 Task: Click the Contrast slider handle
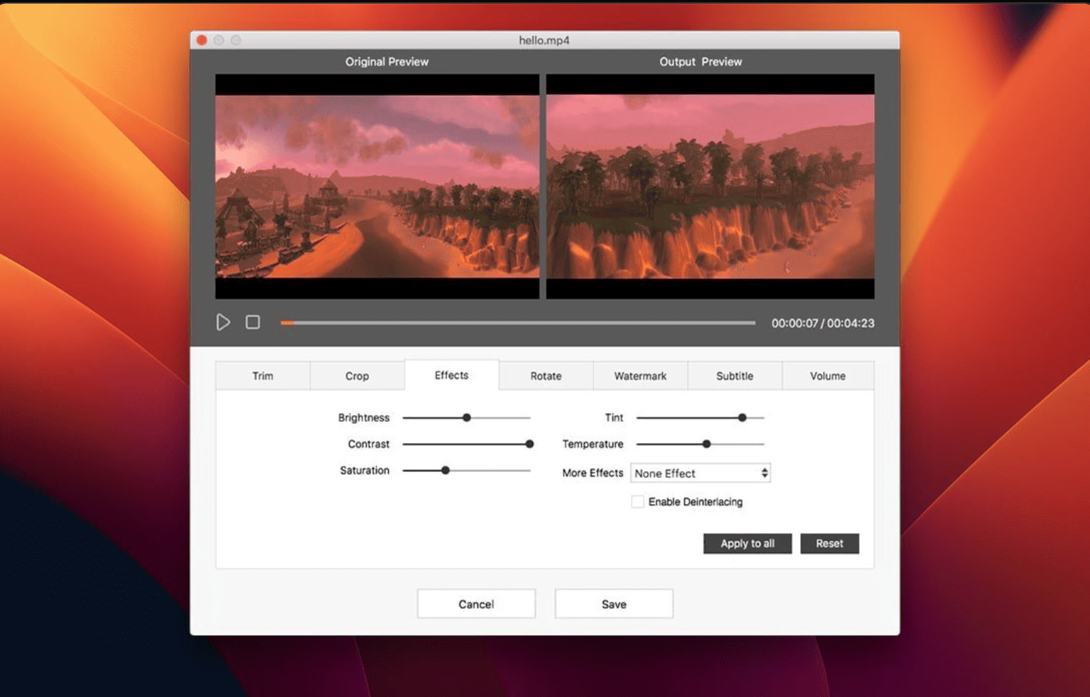pyautogui.click(x=529, y=444)
